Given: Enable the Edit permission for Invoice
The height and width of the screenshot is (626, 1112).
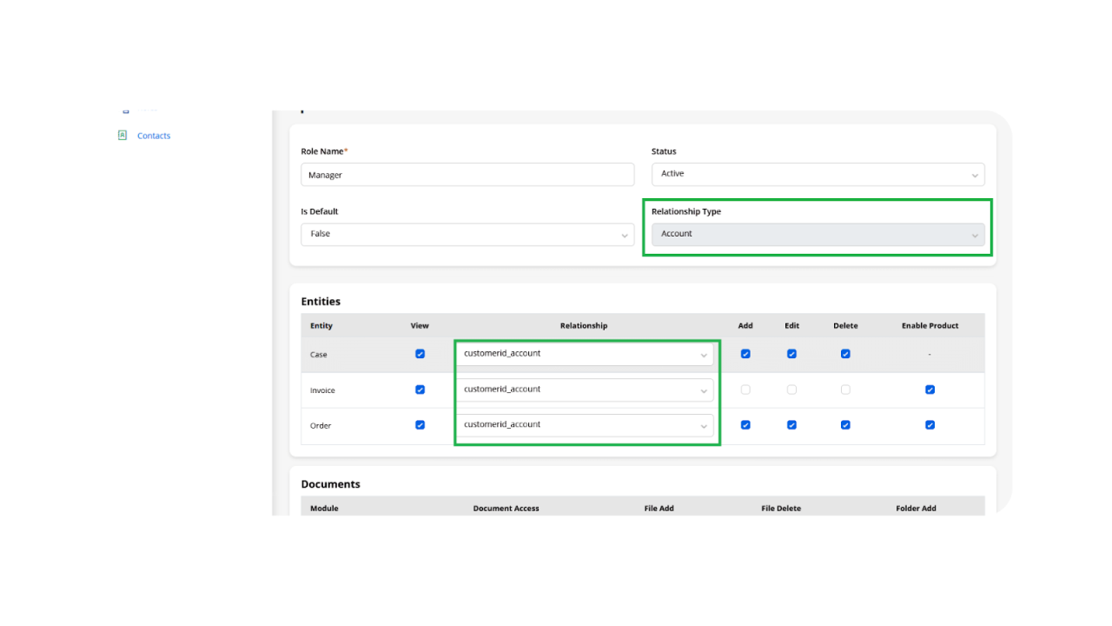Looking at the screenshot, I should [x=791, y=390].
